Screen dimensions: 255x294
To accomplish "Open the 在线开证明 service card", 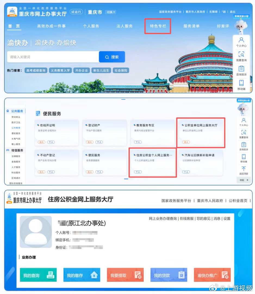I will [57, 133].
